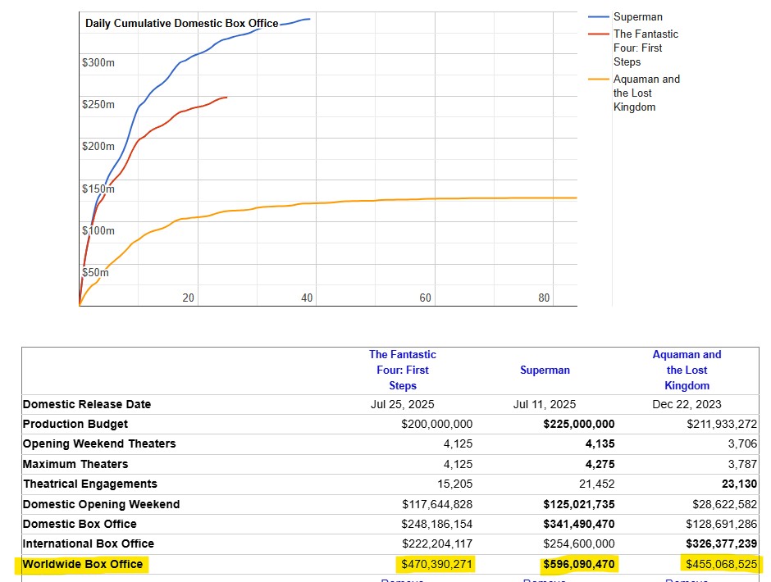The height and width of the screenshot is (582, 771).
Task: Open the Superman link in the table header
Action: click(x=545, y=371)
